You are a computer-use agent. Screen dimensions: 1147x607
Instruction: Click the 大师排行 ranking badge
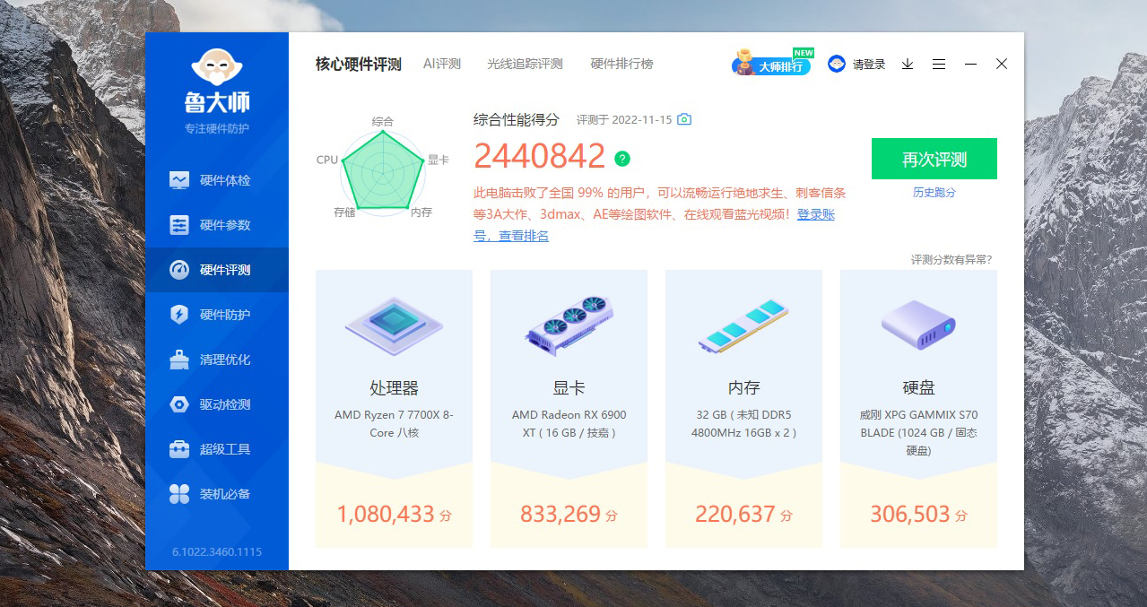(x=773, y=63)
